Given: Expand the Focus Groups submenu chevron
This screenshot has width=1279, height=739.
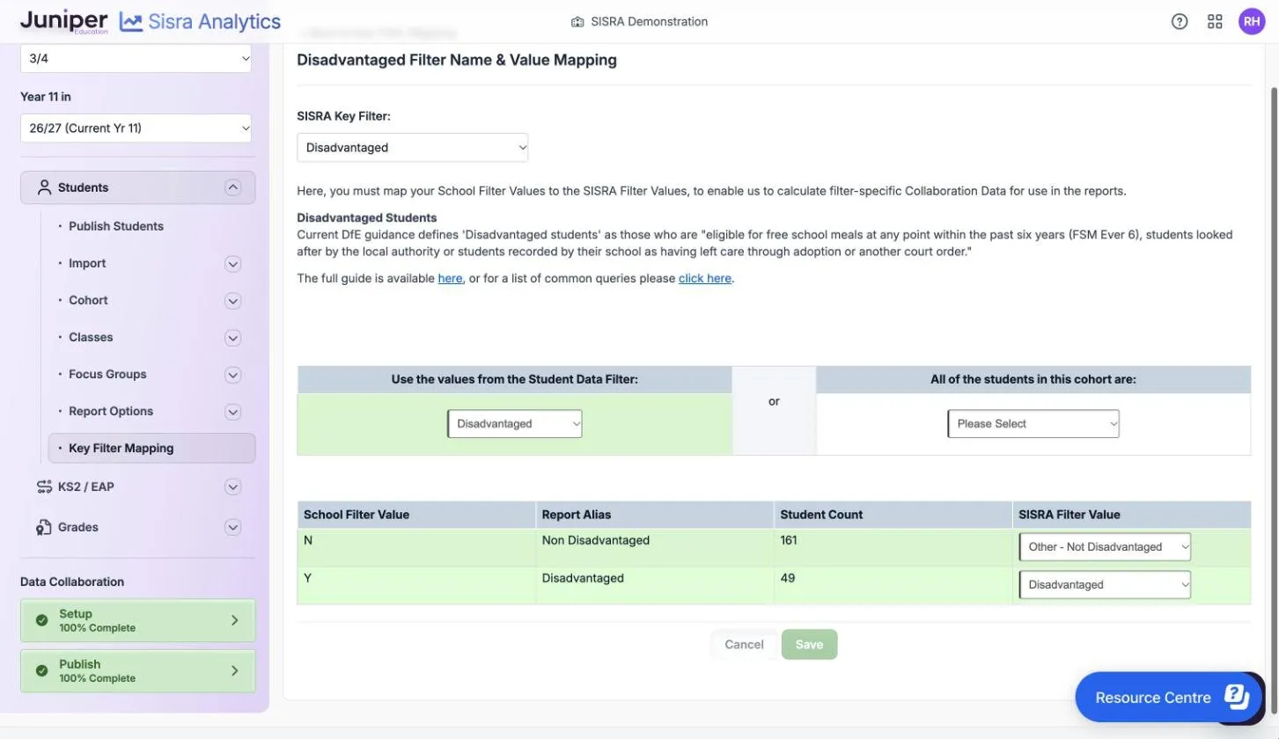Looking at the screenshot, I should coord(232,374).
